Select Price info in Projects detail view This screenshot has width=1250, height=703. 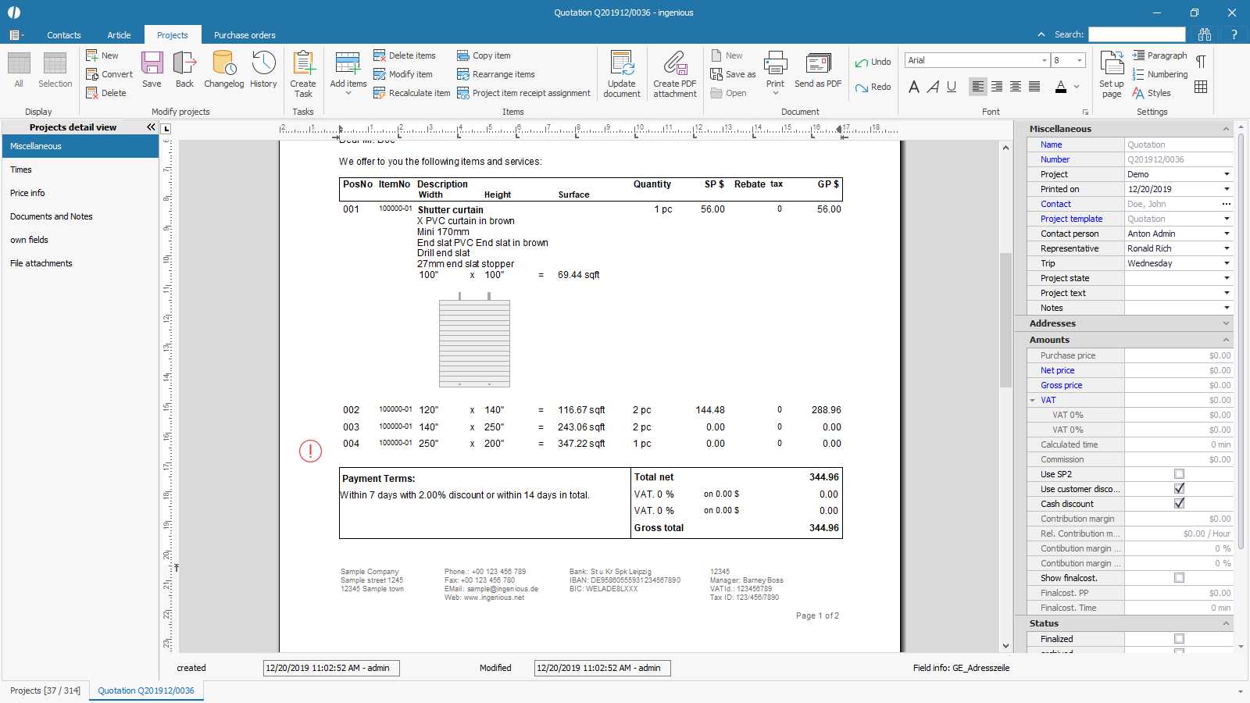click(27, 193)
